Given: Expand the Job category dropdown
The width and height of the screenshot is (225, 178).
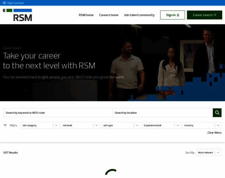Looking at the screenshot, I should [40, 125].
